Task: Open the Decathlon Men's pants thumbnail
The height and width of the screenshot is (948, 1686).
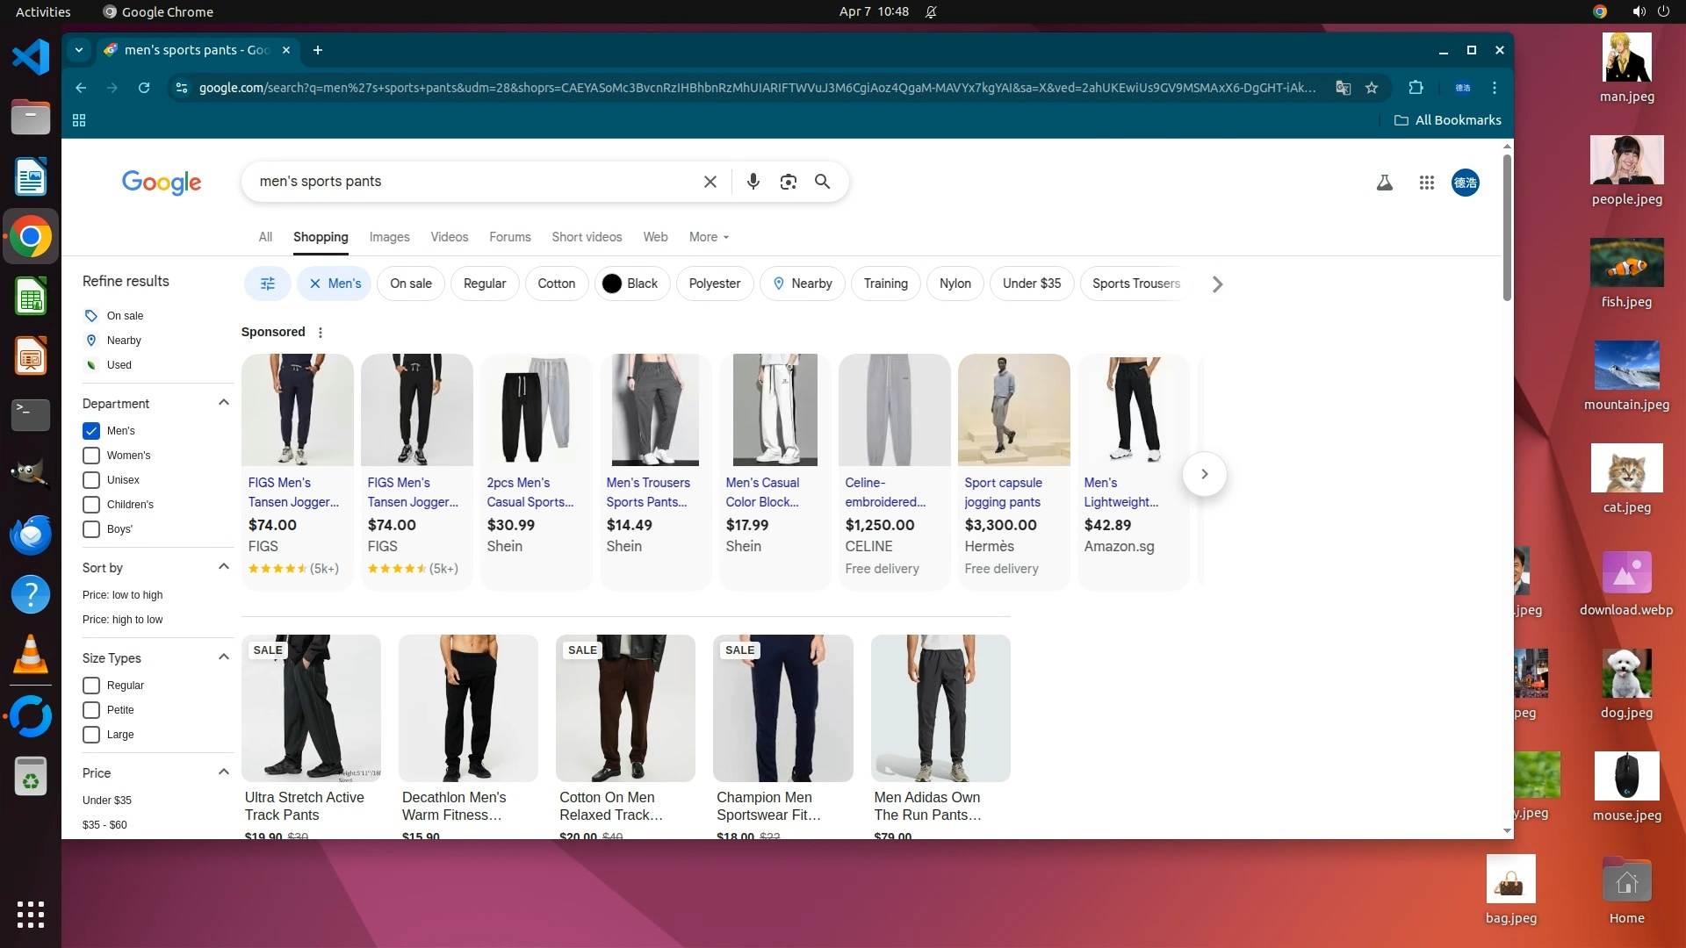Action: click(x=468, y=708)
